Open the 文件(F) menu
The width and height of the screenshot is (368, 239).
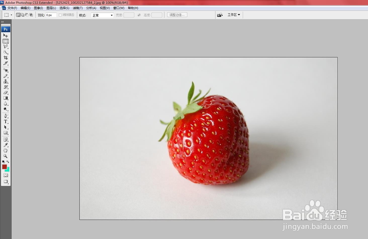[12, 8]
